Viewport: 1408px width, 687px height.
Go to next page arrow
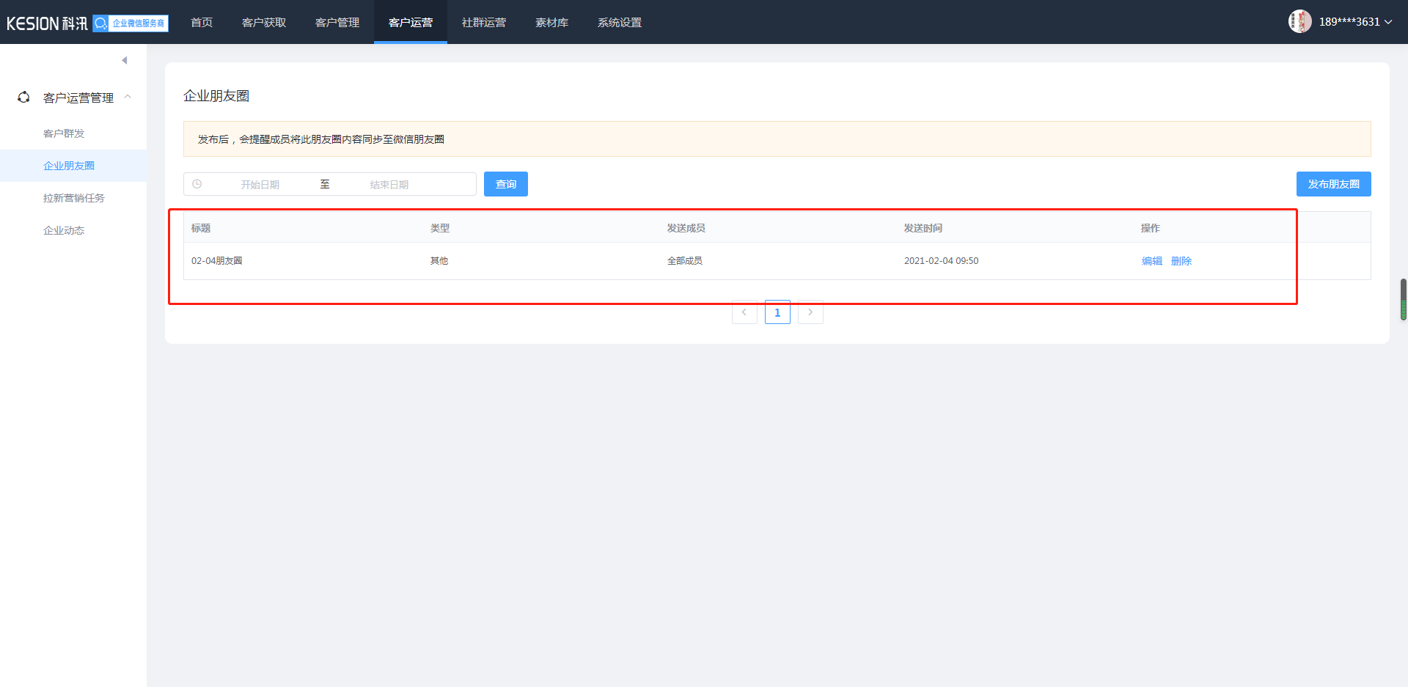[x=810, y=312]
